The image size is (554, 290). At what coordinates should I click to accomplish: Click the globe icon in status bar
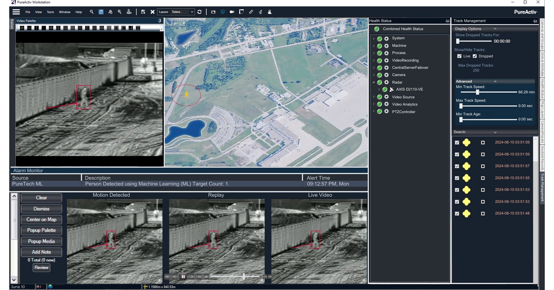pos(50,287)
